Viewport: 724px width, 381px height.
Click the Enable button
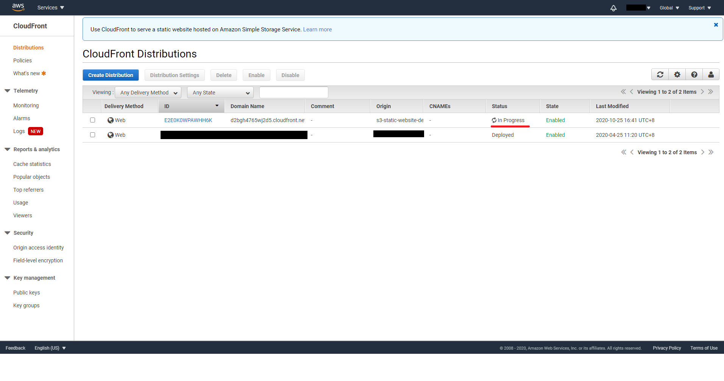(256, 75)
